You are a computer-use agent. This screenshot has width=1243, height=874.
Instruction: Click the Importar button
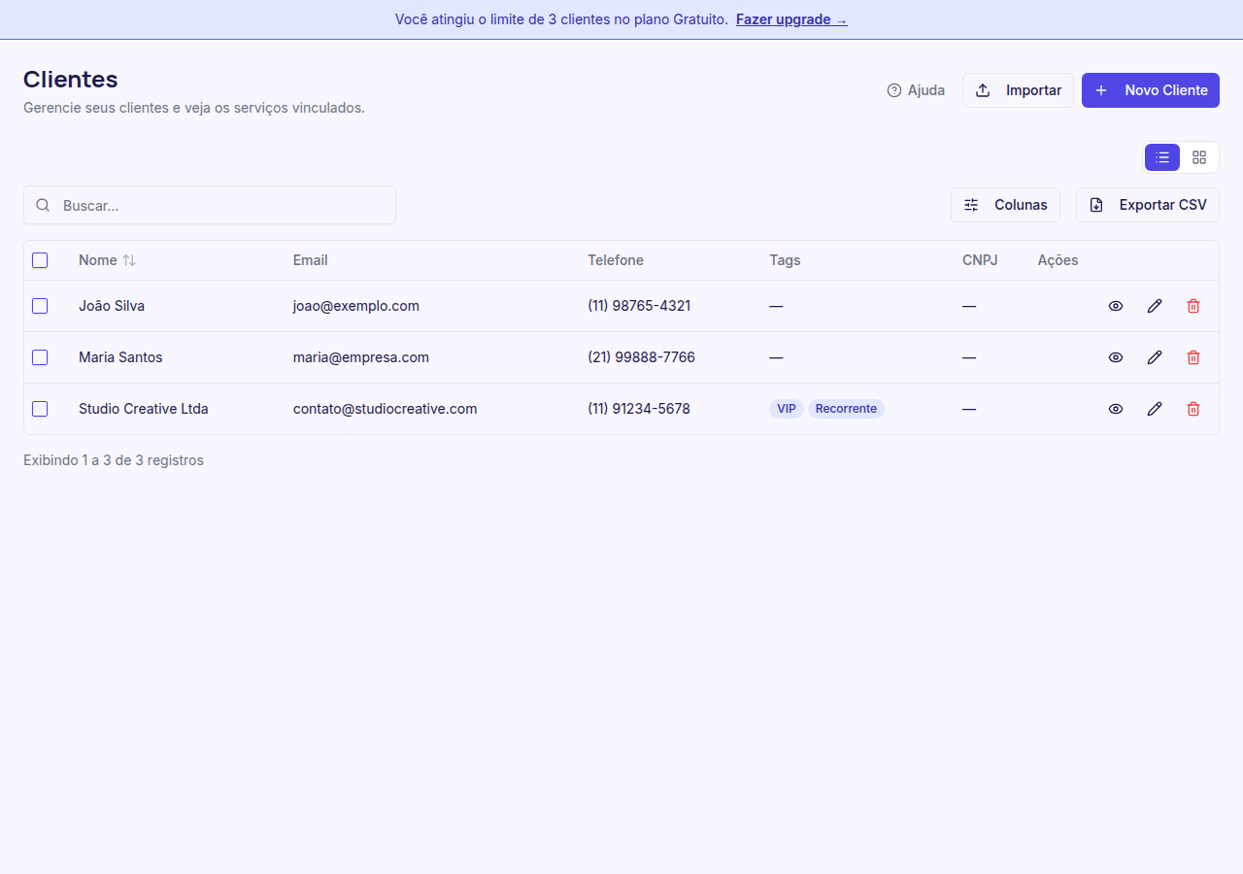tap(1018, 90)
